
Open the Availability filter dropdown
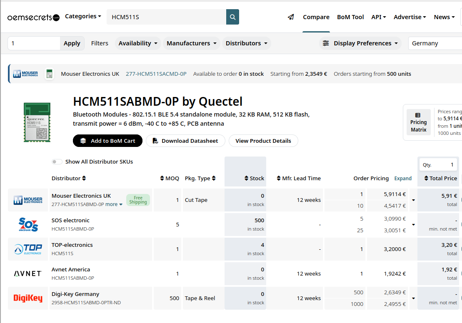coord(138,43)
